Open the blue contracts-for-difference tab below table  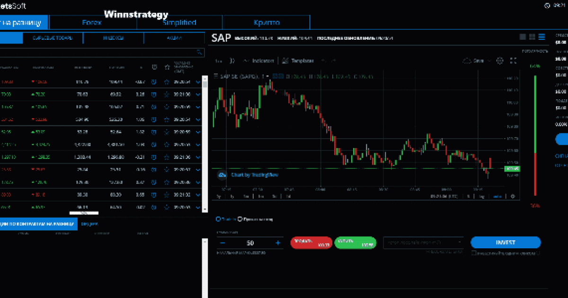coord(38,224)
